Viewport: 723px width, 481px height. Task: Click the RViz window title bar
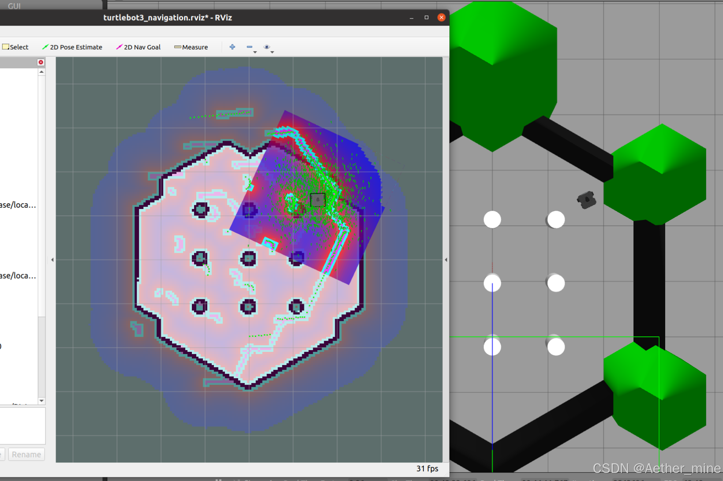(168, 18)
